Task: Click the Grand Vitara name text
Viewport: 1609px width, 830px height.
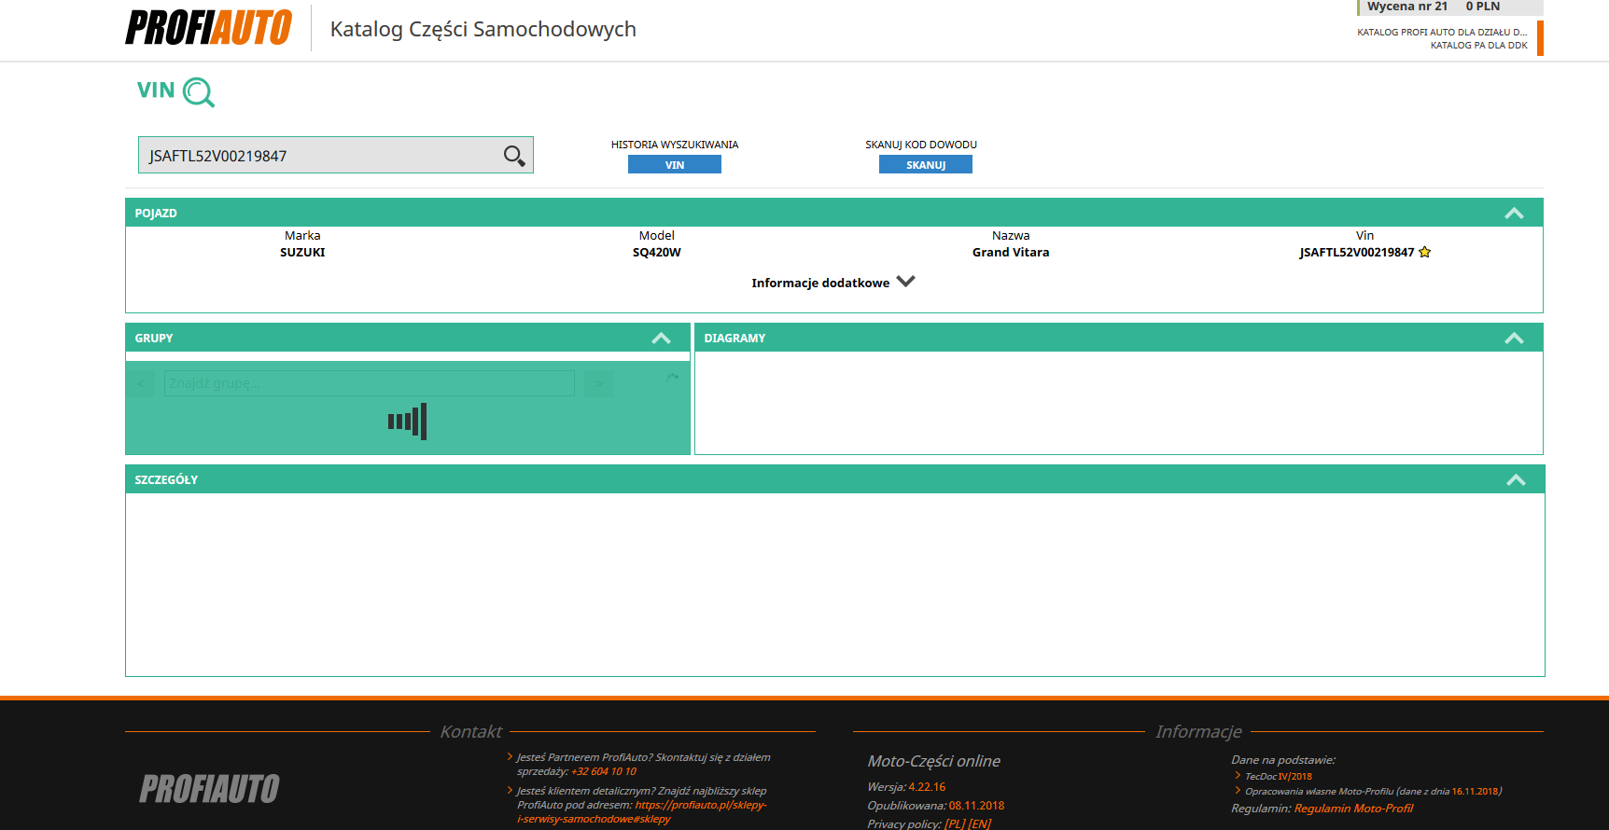Action: (1011, 253)
